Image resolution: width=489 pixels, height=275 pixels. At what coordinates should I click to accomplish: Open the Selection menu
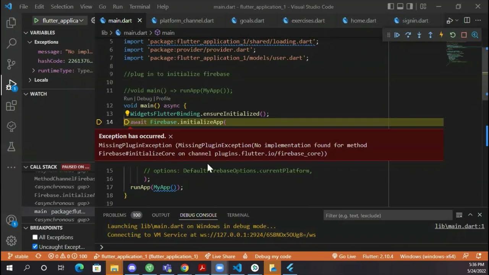tap(62, 6)
